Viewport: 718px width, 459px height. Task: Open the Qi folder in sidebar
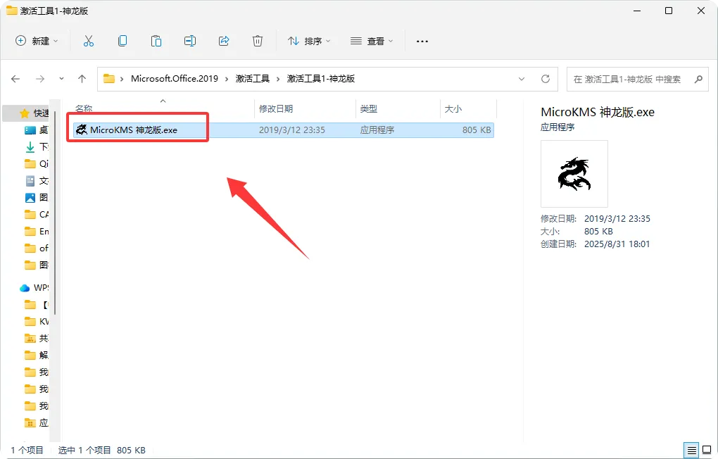[36, 163]
